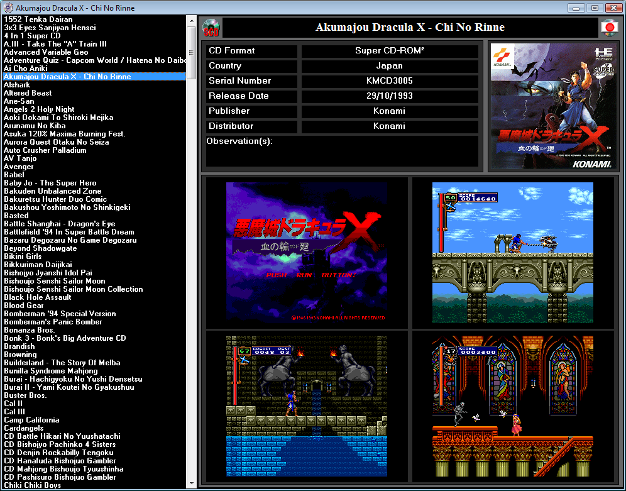
Task: Click the SCD disc icon beside the title
Action: tap(212, 28)
